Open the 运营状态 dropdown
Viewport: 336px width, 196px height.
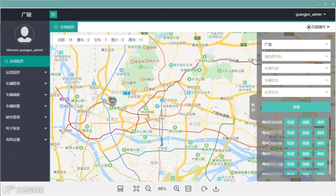point(296,92)
